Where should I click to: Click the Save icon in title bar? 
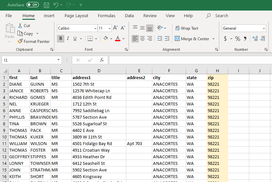(x=46, y=5)
